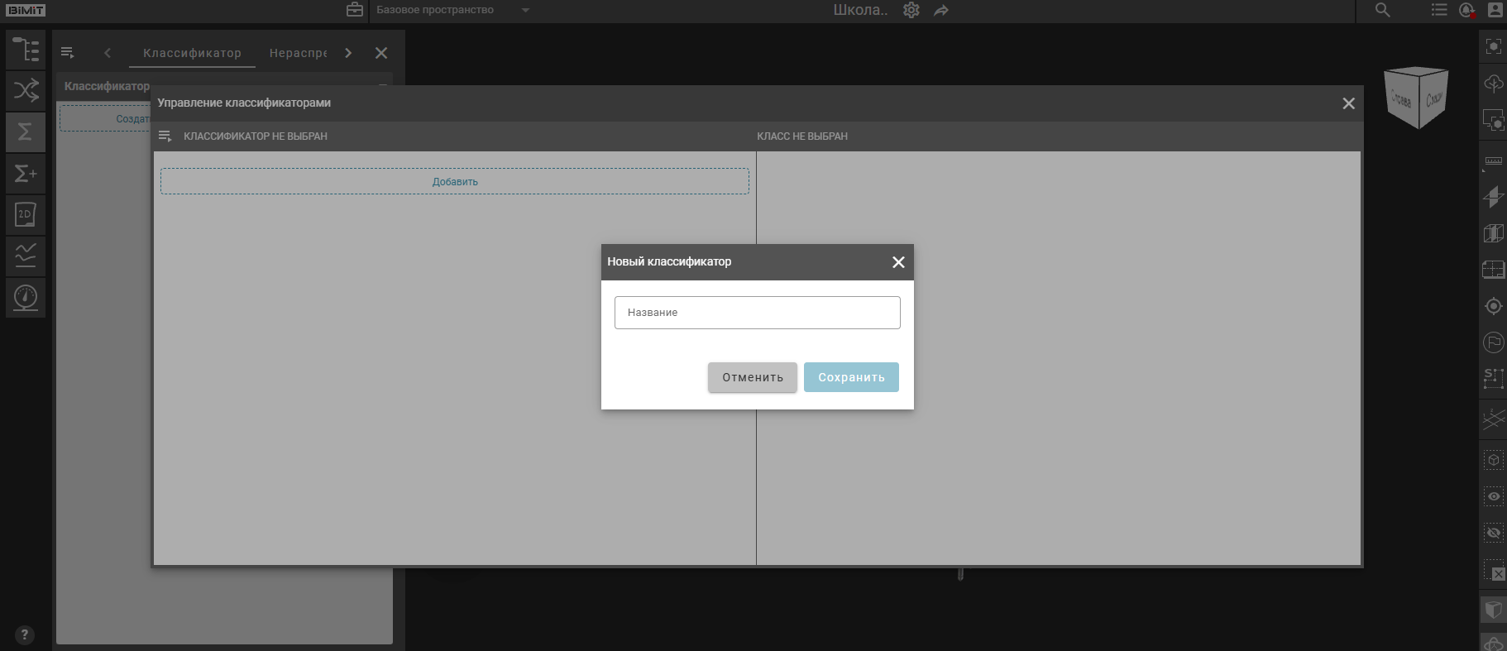1507x651 pixels.
Task: Select the sigma plus icon
Action: tap(26, 174)
